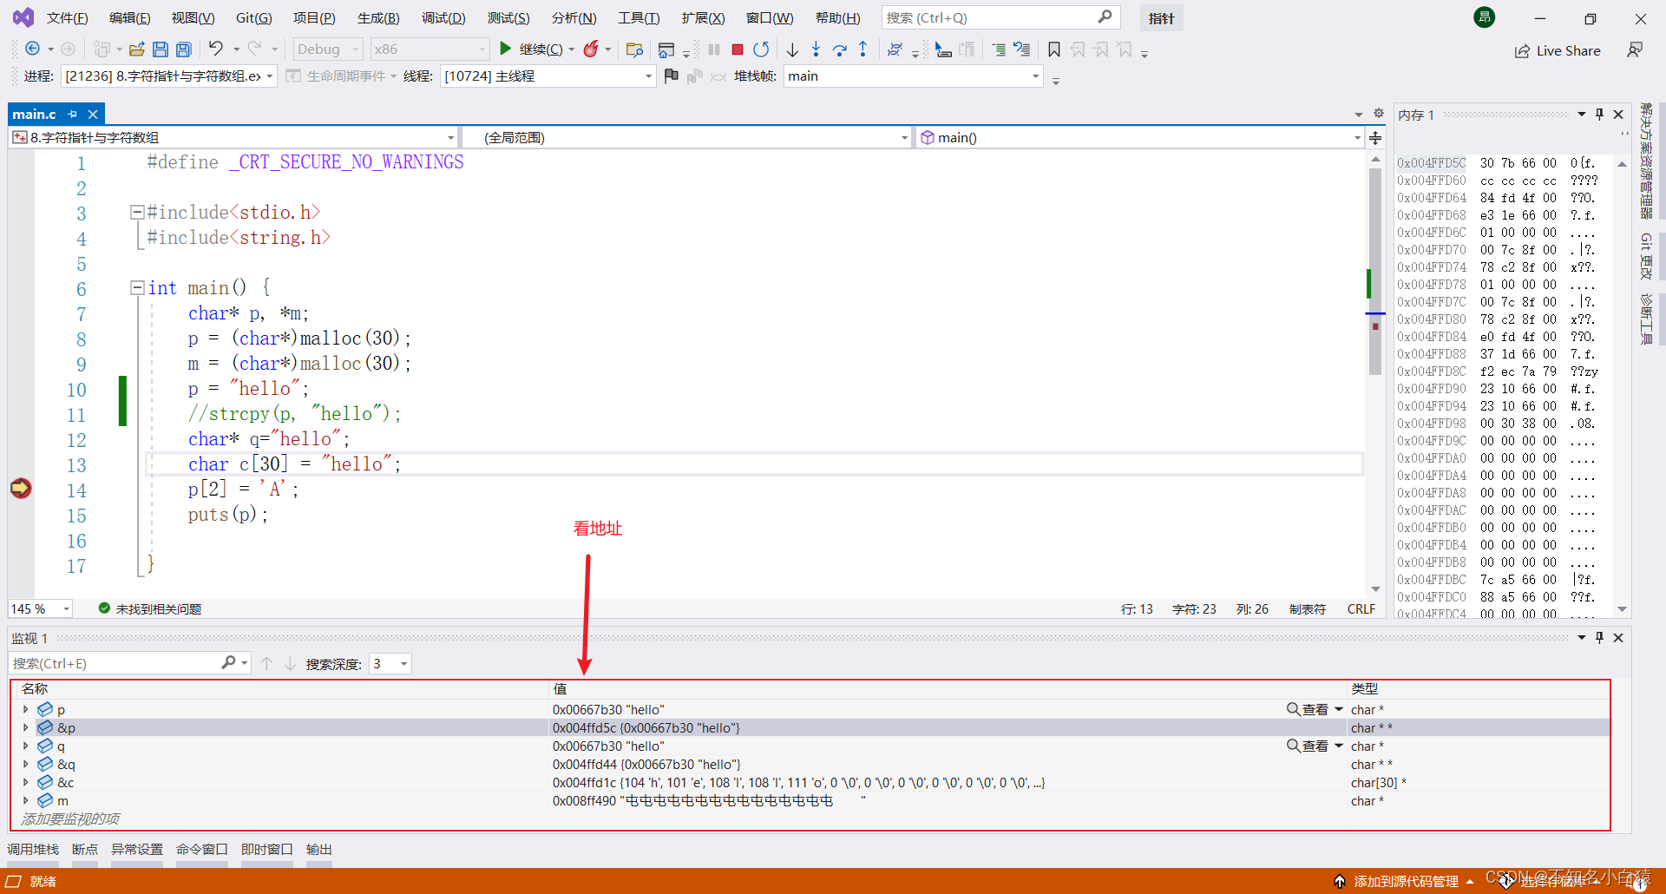Click the Hot Reload flame icon
The height and width of the screenshot is (894, 1666).
click(591, 49)
